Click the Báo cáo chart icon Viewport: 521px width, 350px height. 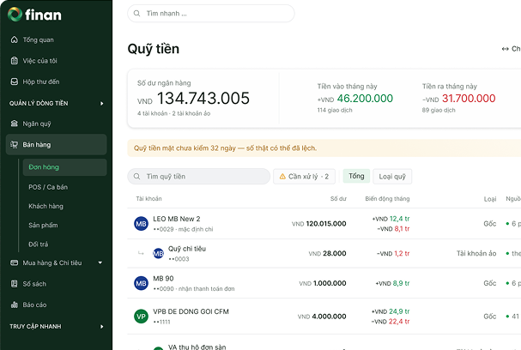15,305
